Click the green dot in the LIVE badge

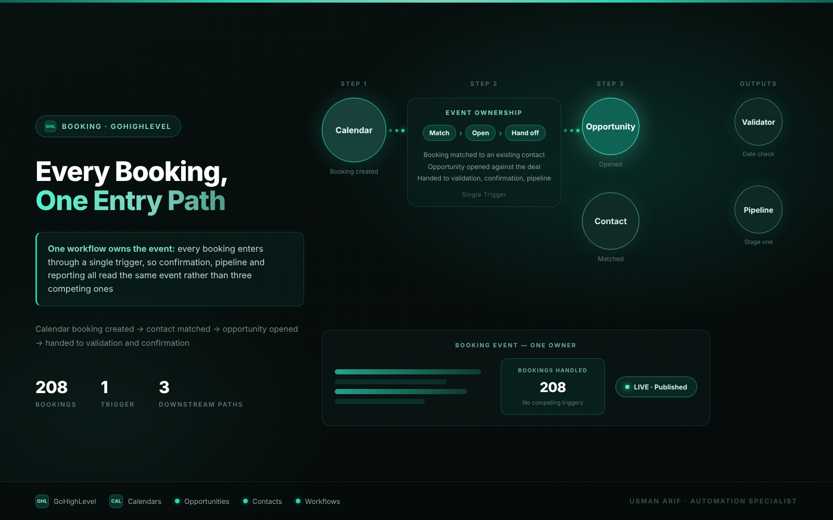pos(627,387)
